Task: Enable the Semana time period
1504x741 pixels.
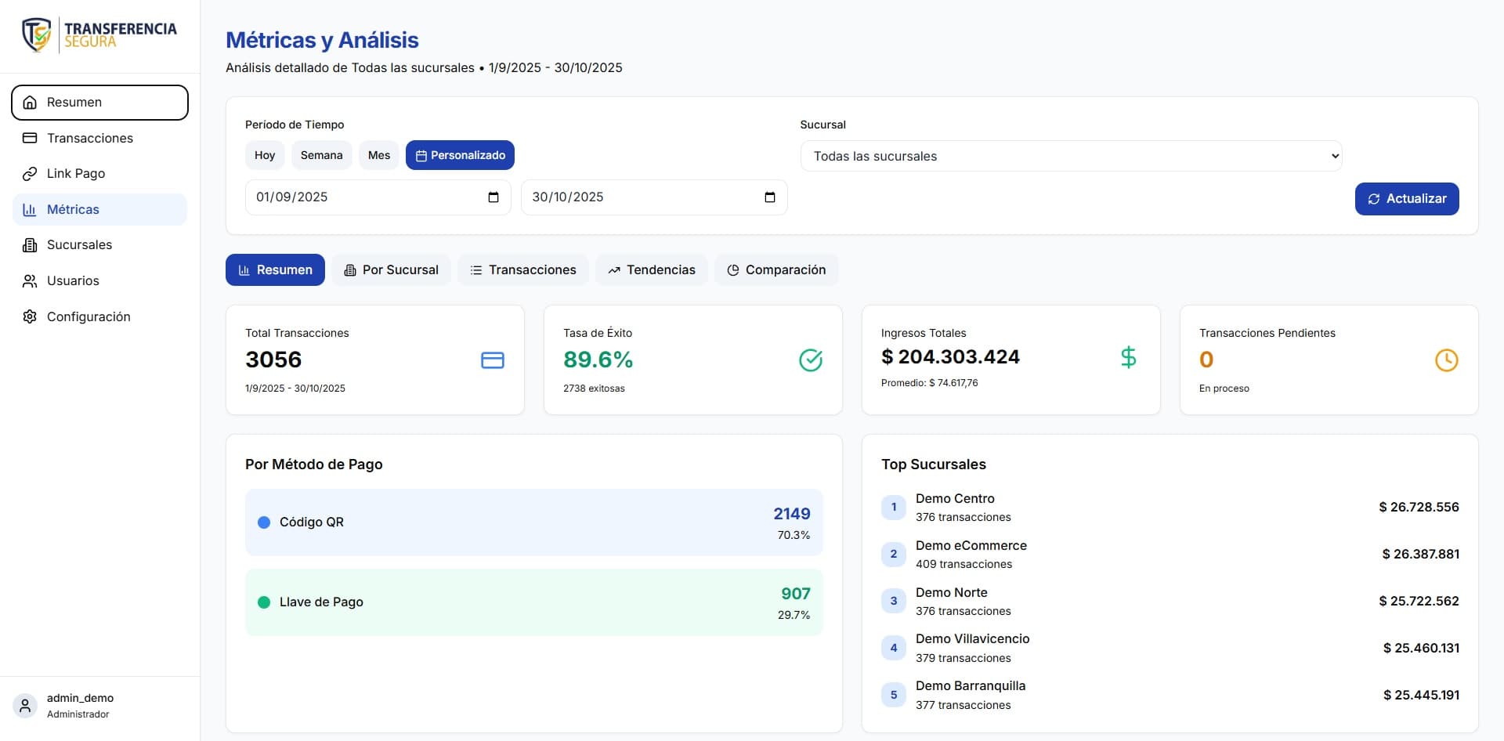Action: coord(321,155)
